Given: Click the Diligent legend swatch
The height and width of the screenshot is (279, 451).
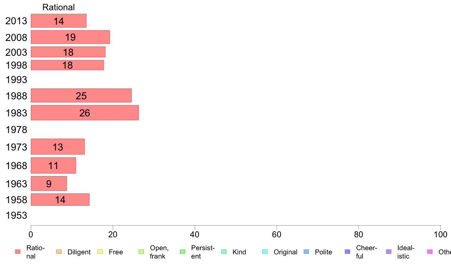Looking at the screenshot, I should (x=59, y=252).
